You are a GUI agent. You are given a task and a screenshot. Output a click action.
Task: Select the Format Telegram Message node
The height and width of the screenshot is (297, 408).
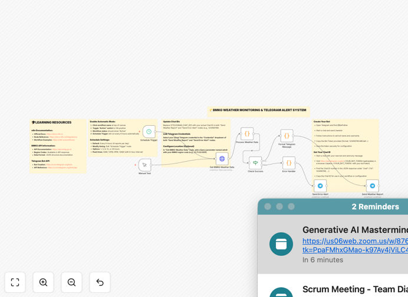287,136
